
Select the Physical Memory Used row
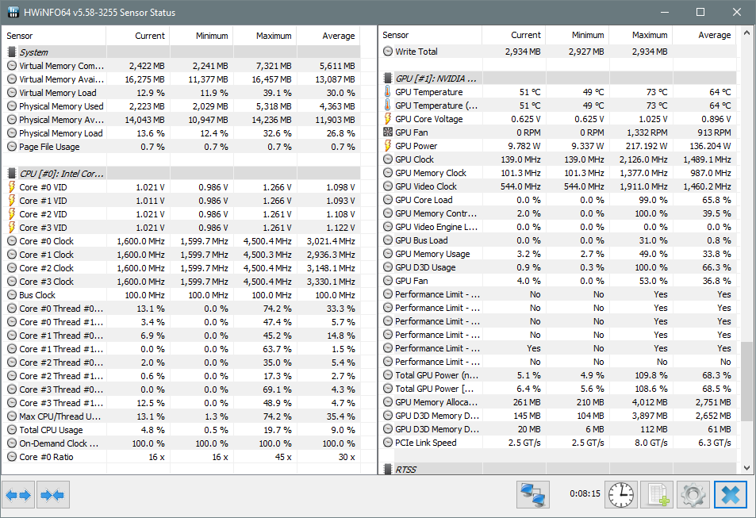click(x=182, y=106)
